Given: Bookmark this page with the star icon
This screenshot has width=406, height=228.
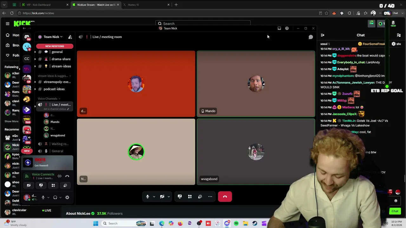Looking at the screenshot, I should pyautogui.click(x=326, y=13).
